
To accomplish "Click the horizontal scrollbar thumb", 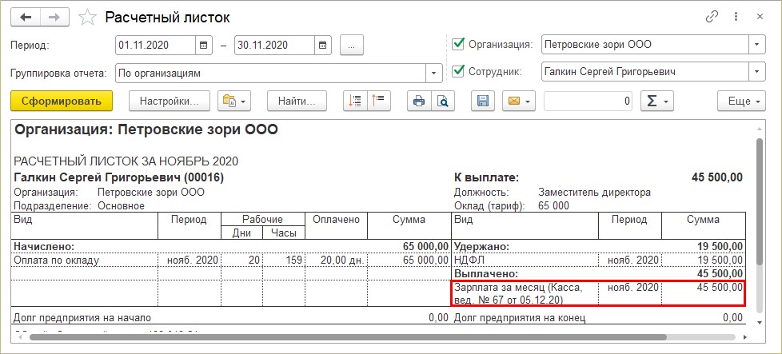I will pyautogui.click(x=348, y=337).
